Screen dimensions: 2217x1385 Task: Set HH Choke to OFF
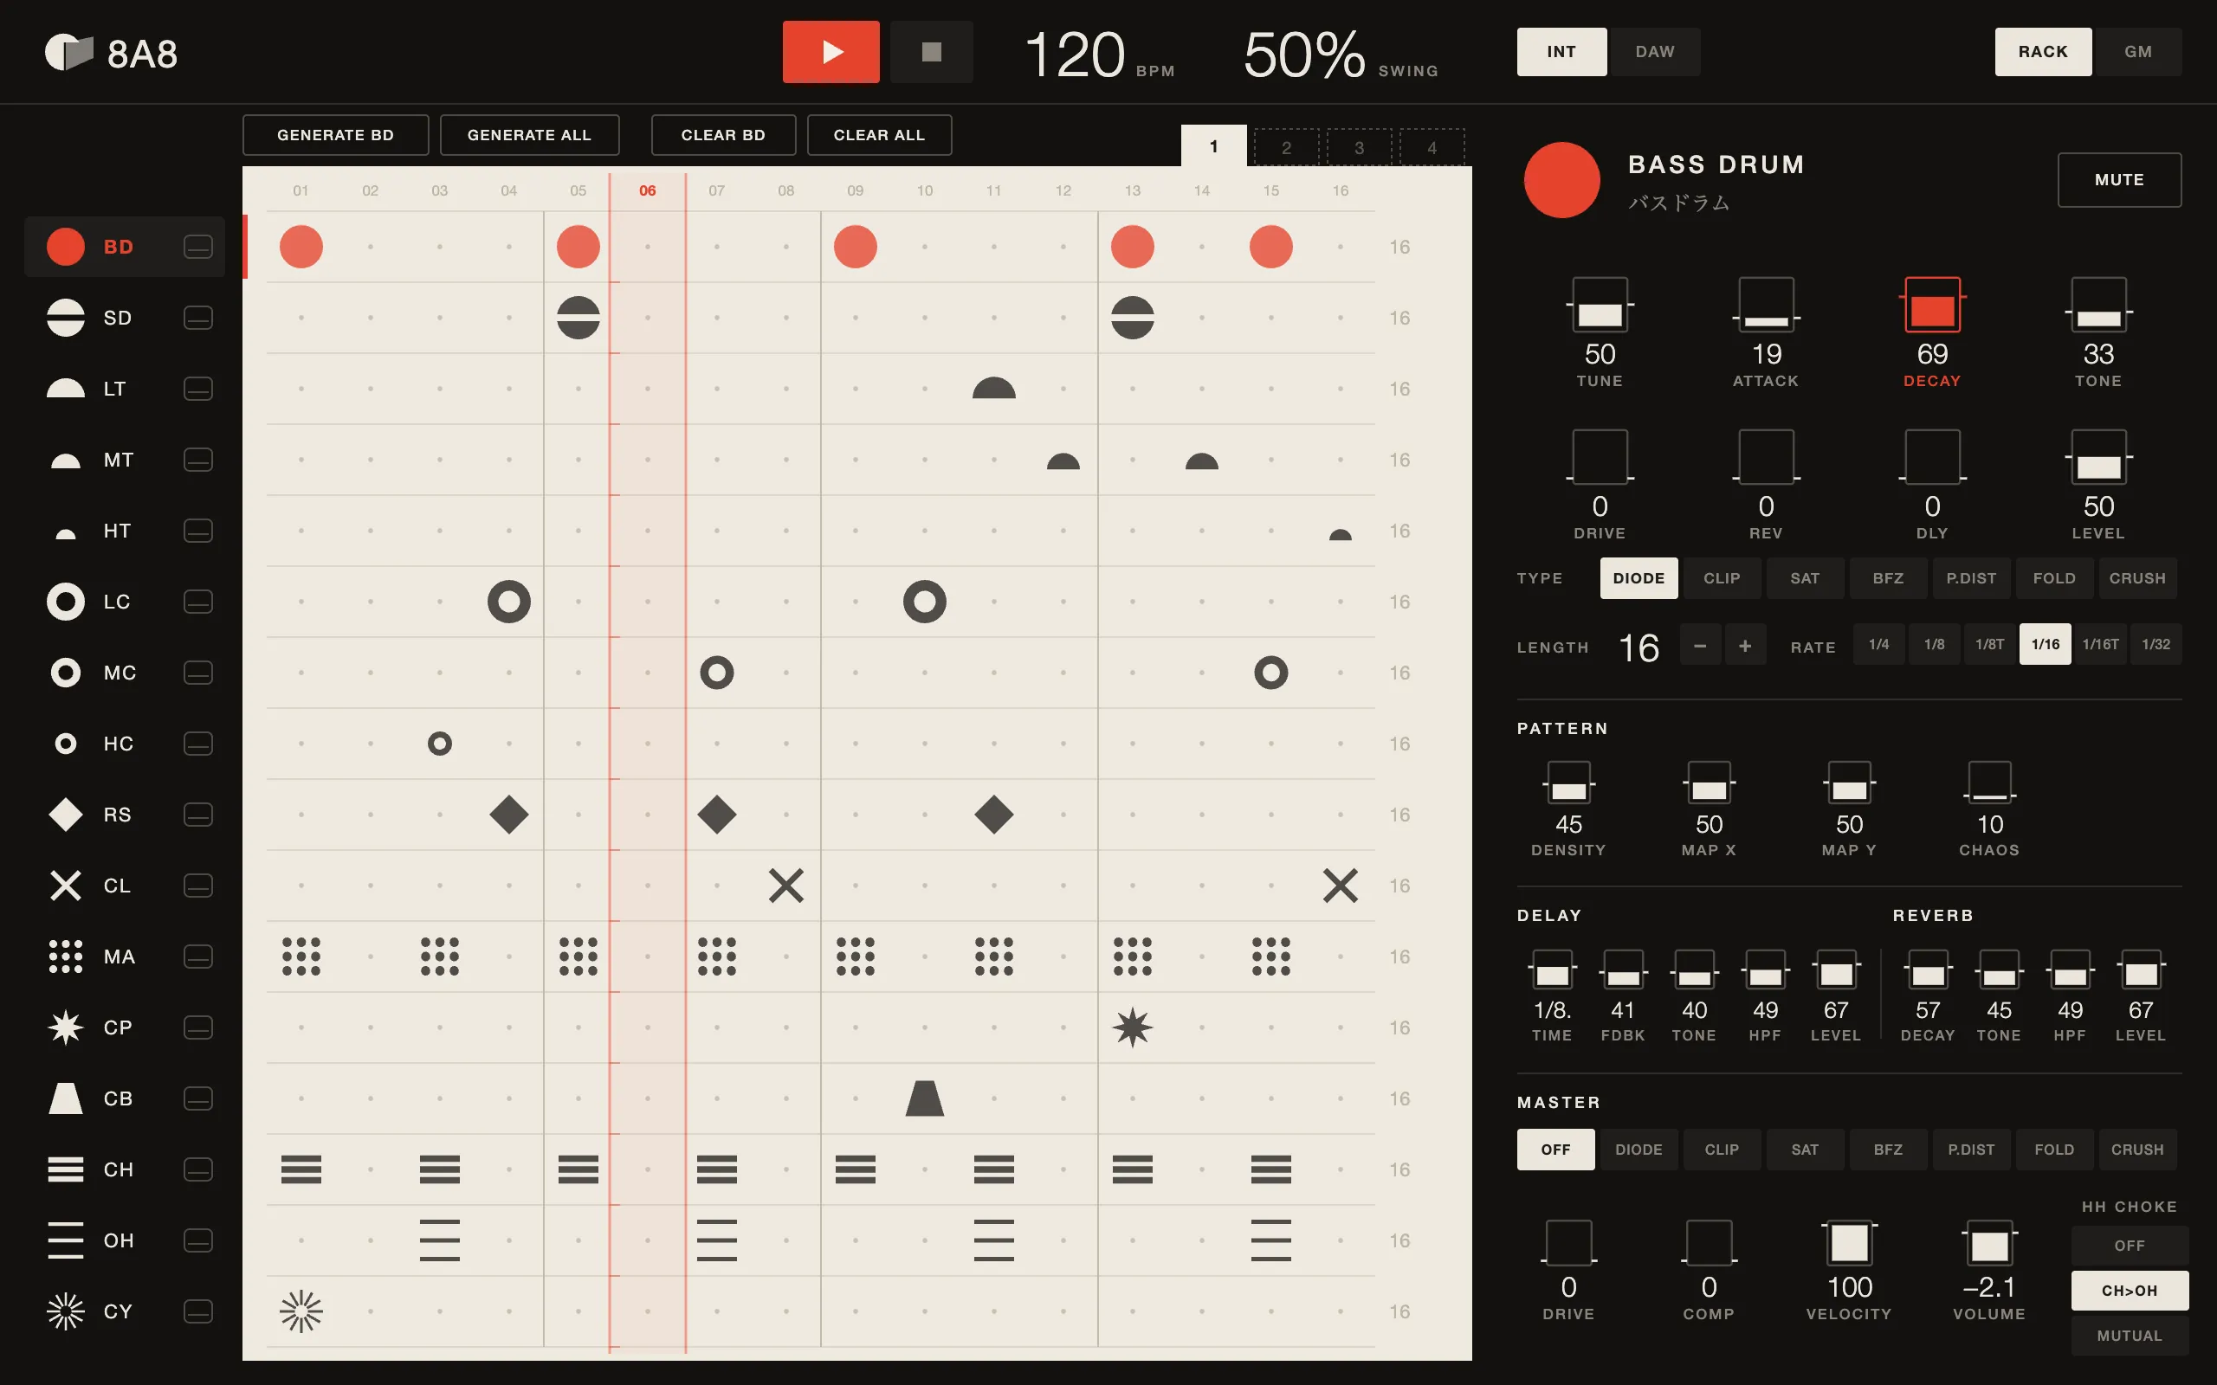click(2129, 1246)
